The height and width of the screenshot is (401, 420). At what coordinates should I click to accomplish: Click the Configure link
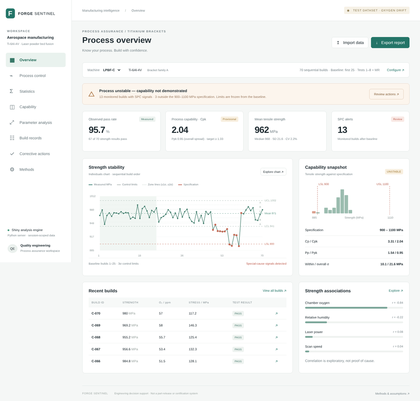coord(395,70)
